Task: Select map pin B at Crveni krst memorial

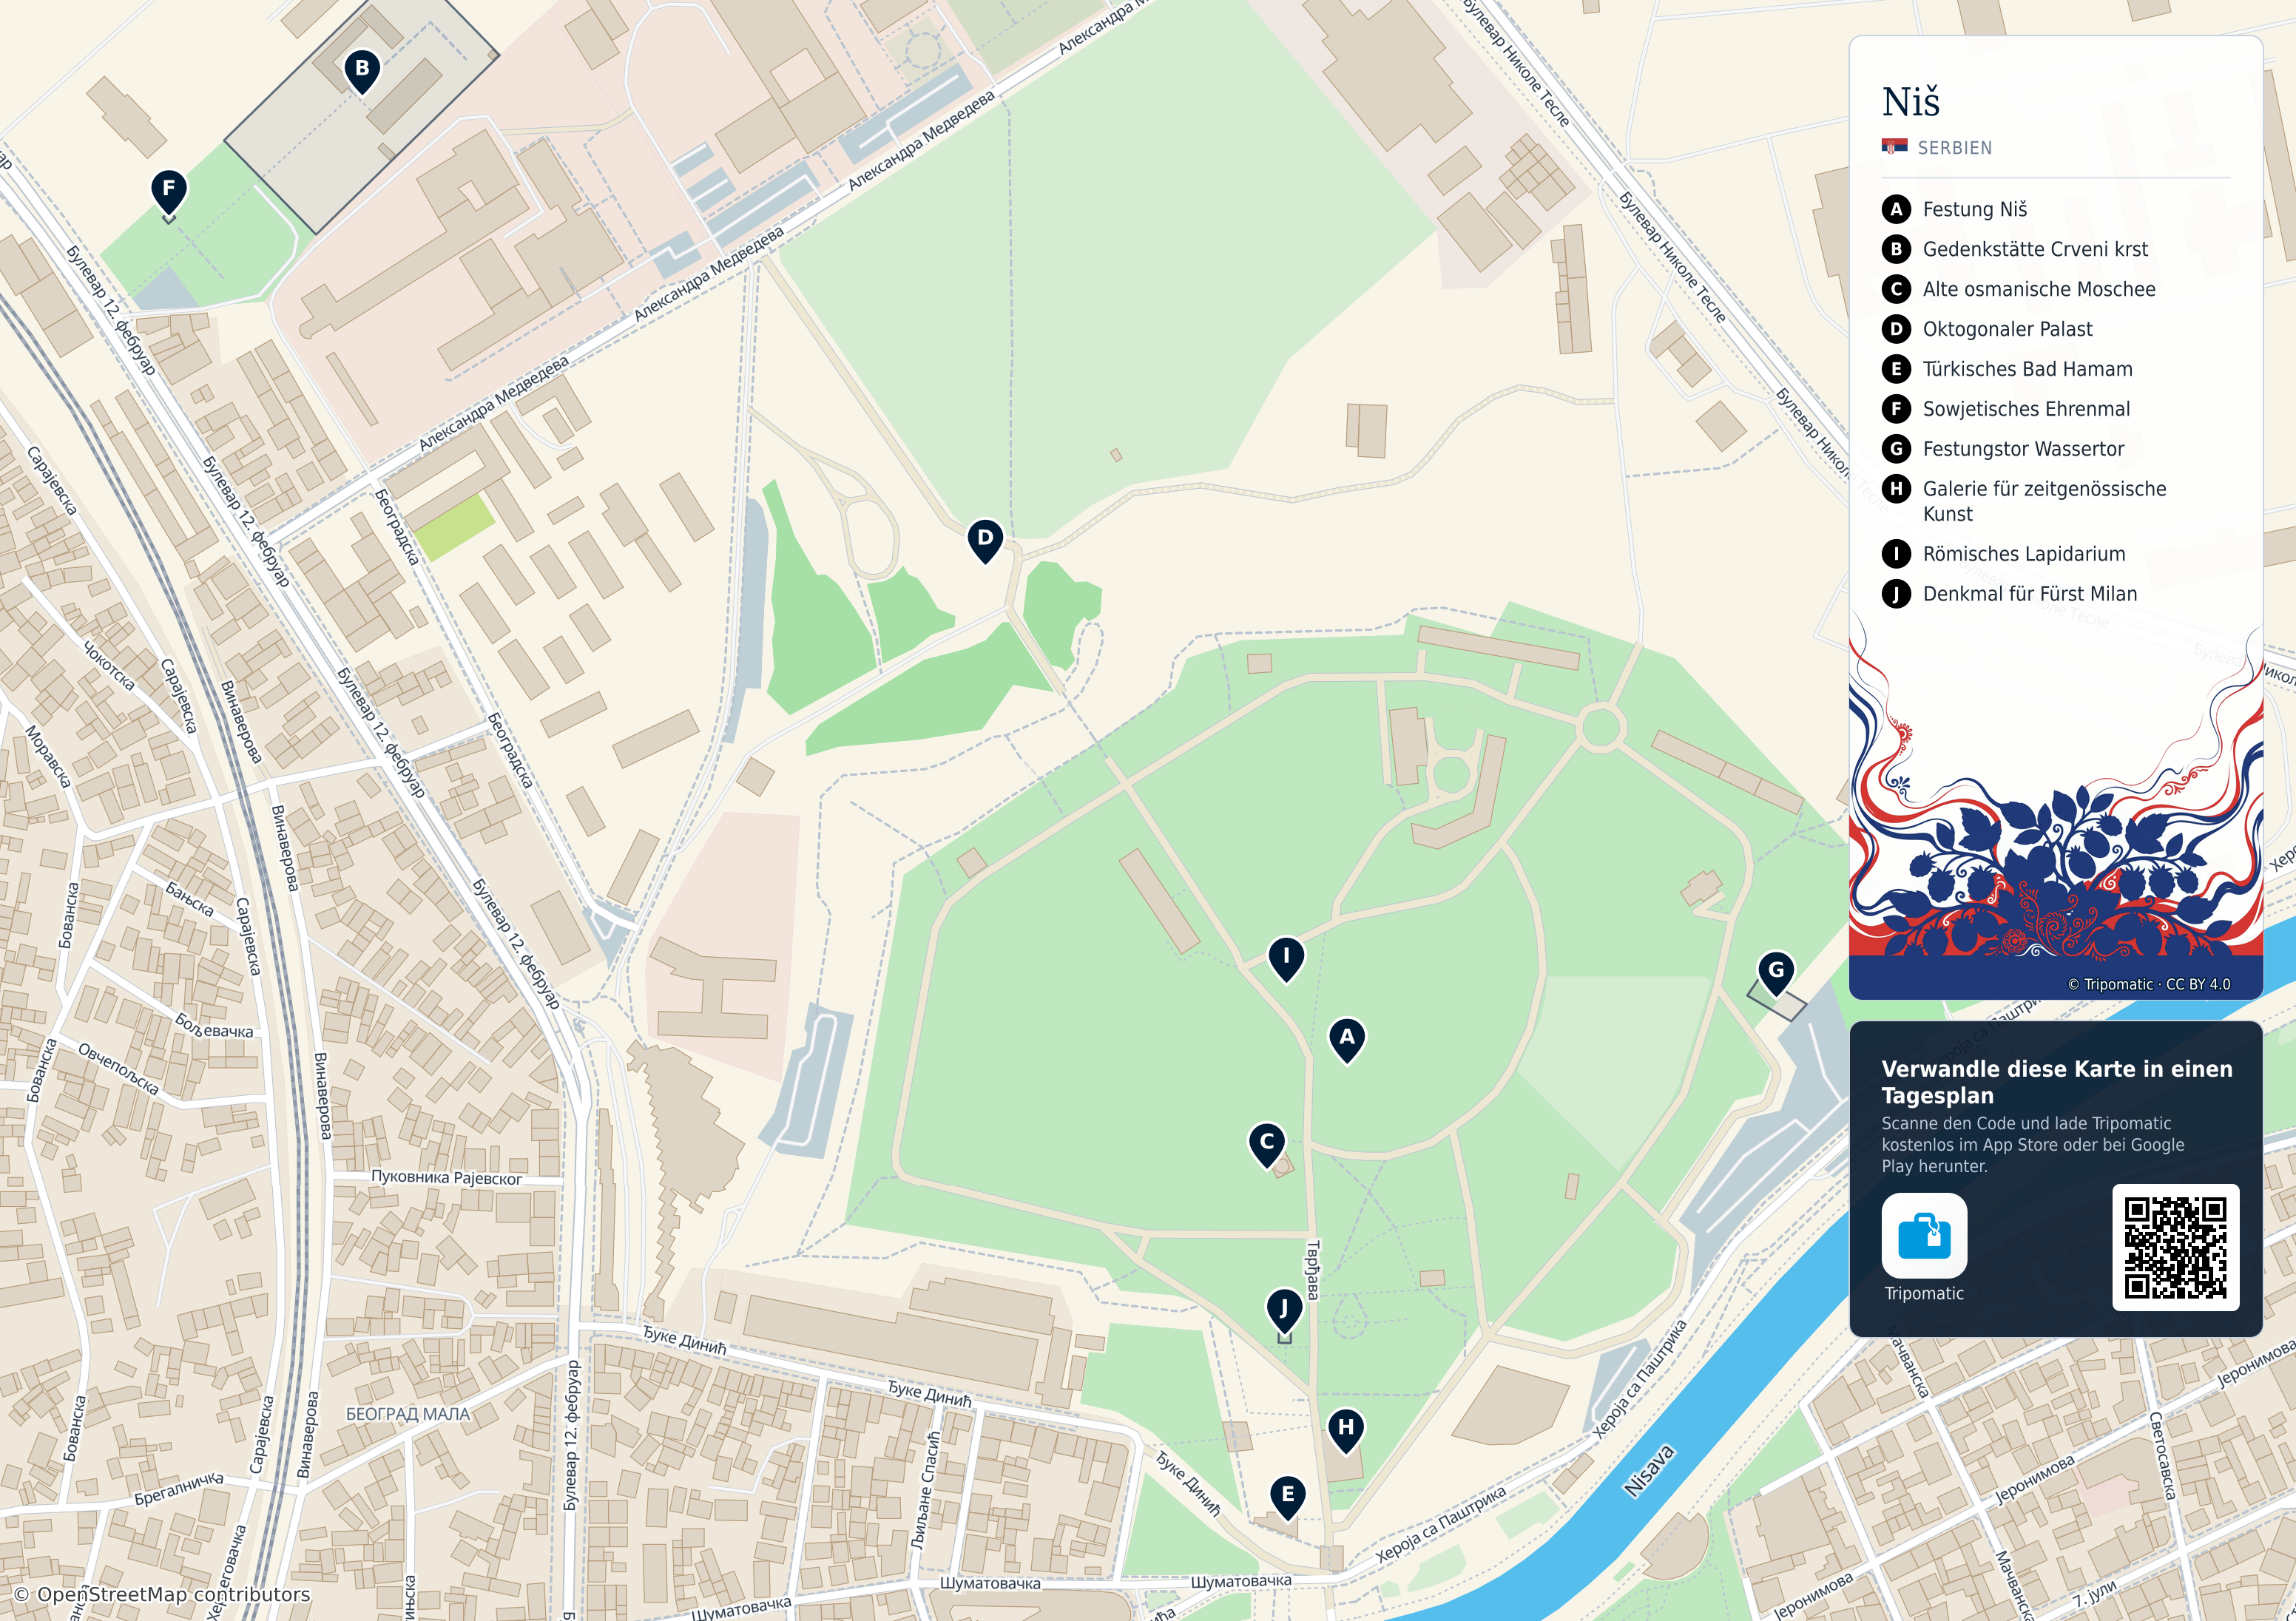Action: (362, 71)
